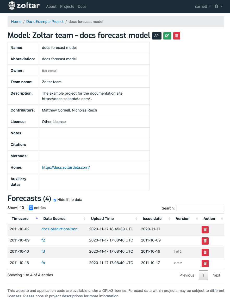
Task: Go to Next page of forecasts
Action: (216, 275)
